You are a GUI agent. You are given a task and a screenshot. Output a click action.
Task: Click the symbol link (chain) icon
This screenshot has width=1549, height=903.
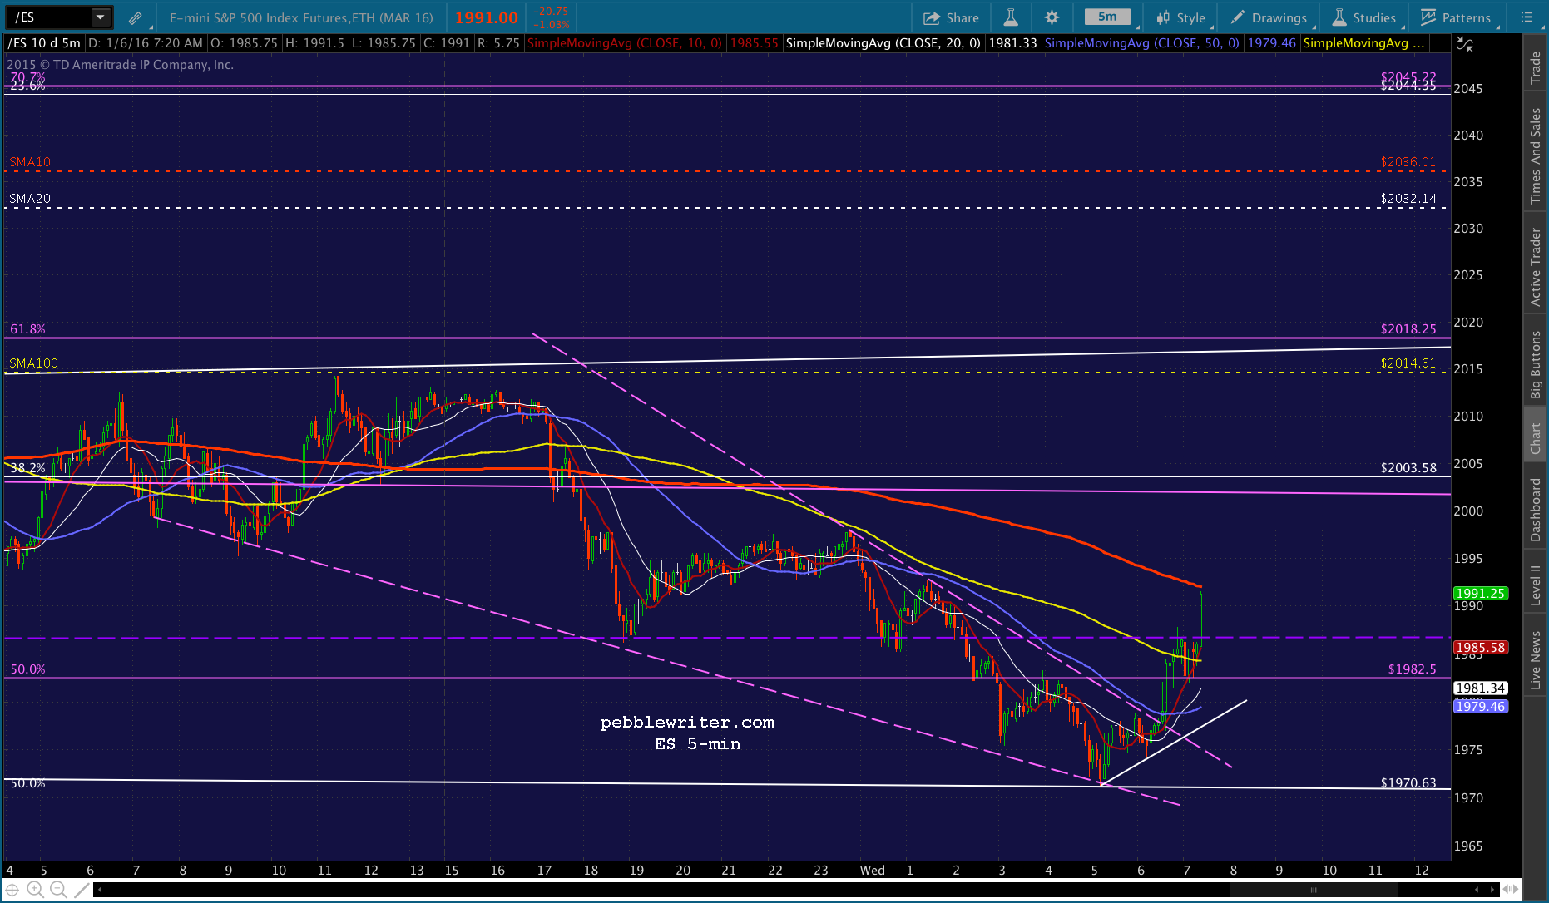tap(135, 17)
